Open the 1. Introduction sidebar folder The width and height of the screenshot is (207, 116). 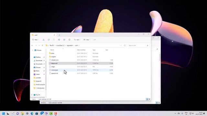tap(40, 88)
